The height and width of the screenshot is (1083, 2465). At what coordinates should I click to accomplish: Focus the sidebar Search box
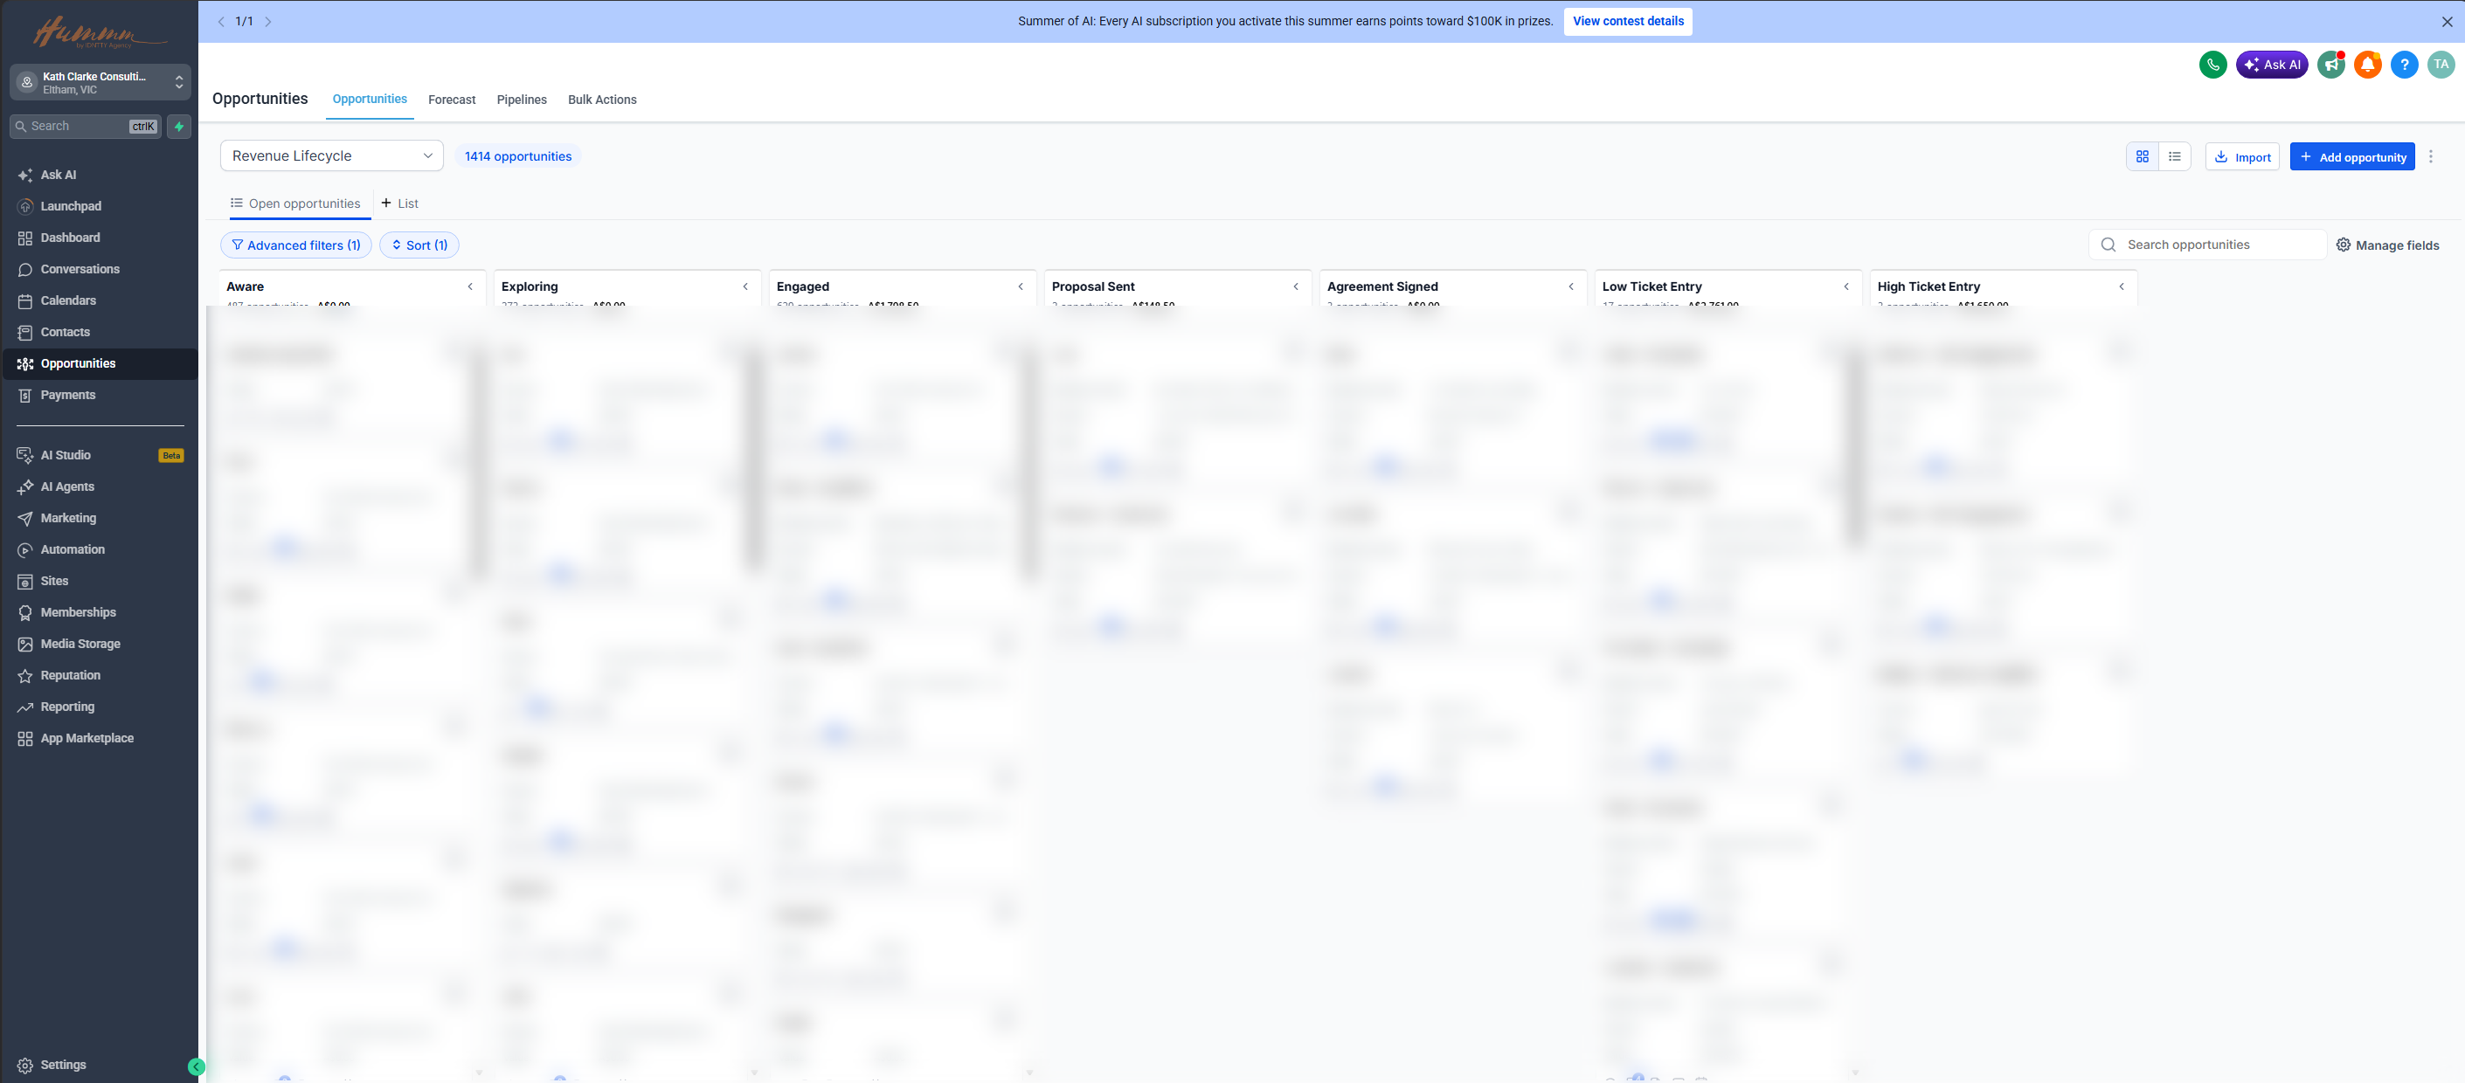(85, 127)
